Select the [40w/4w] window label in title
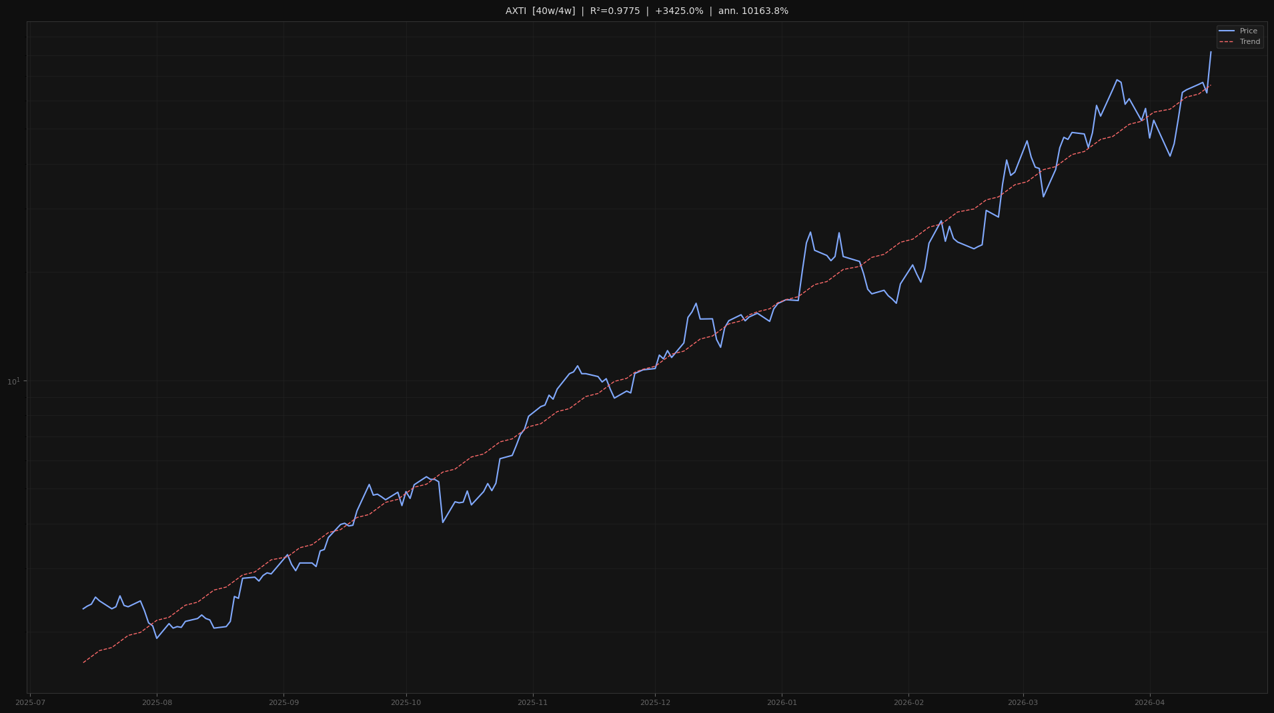Image resolution: width=1274 pixels, height=713 pixels. [x=554, y=11]
